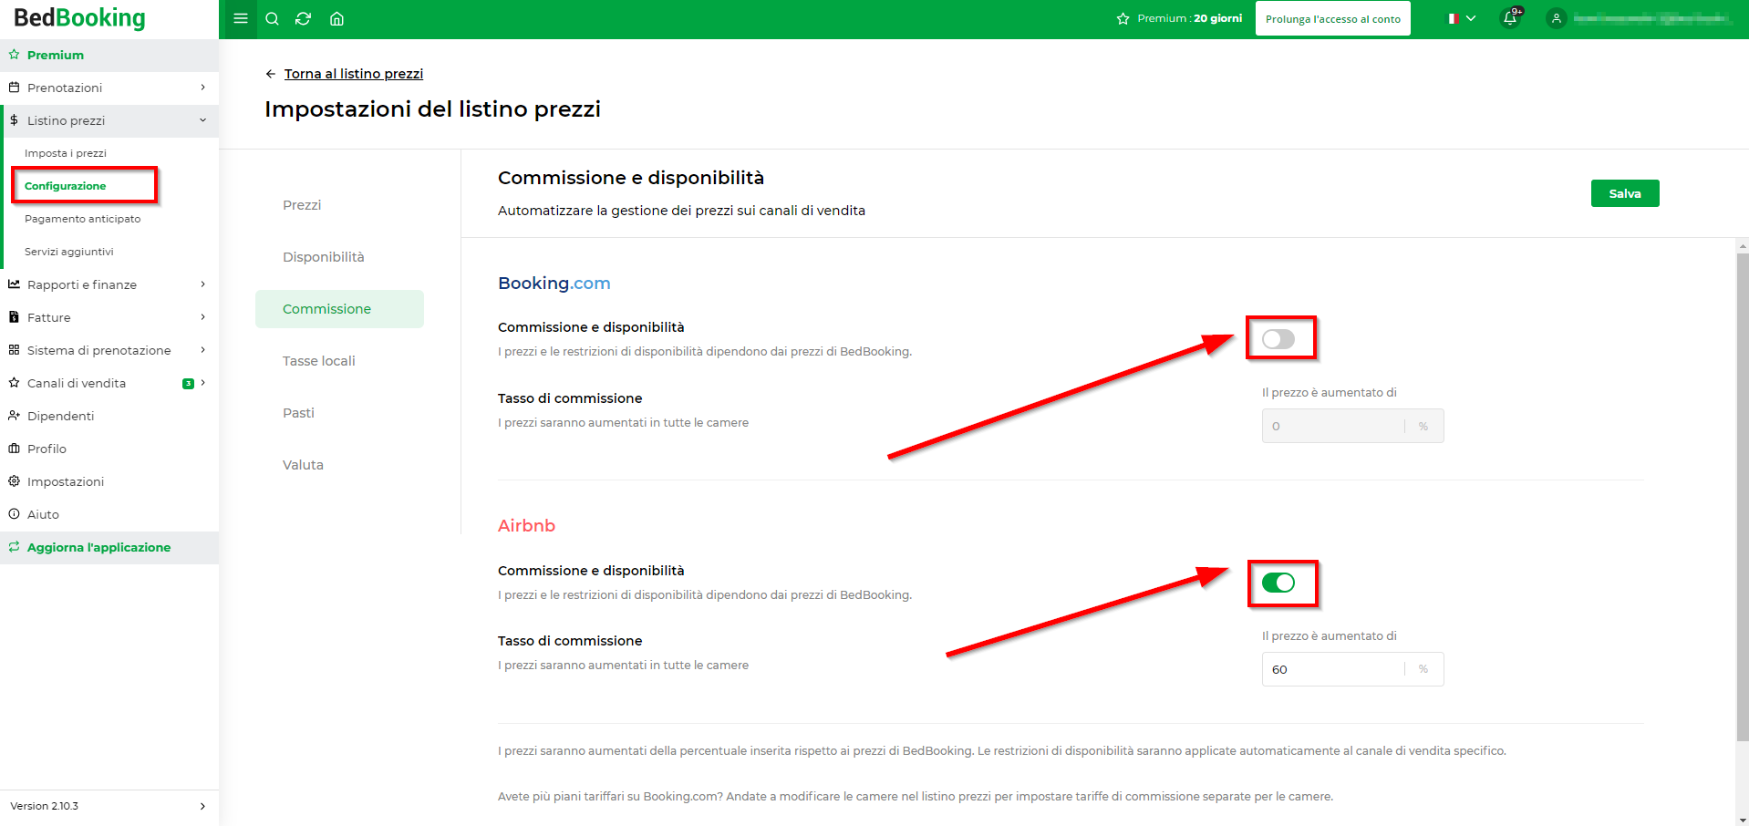Viewport: 1749px width, 826px height.
Task: Click the Premium star icon in sidebar
Action: [14, 55]
